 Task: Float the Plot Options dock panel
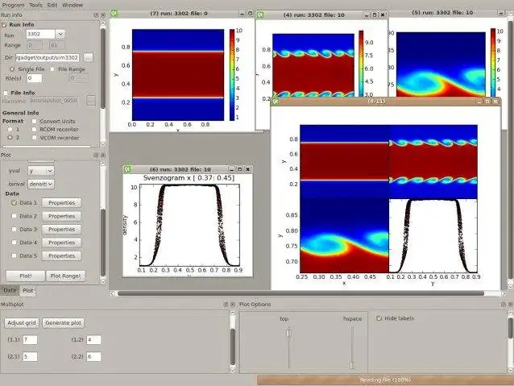coord(504,305)
